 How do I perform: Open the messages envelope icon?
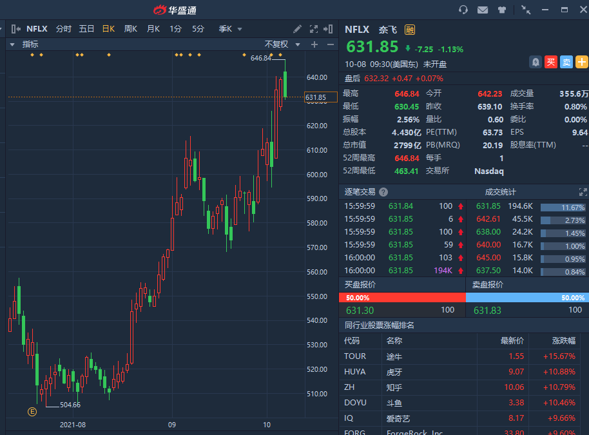tap(482, 10)
